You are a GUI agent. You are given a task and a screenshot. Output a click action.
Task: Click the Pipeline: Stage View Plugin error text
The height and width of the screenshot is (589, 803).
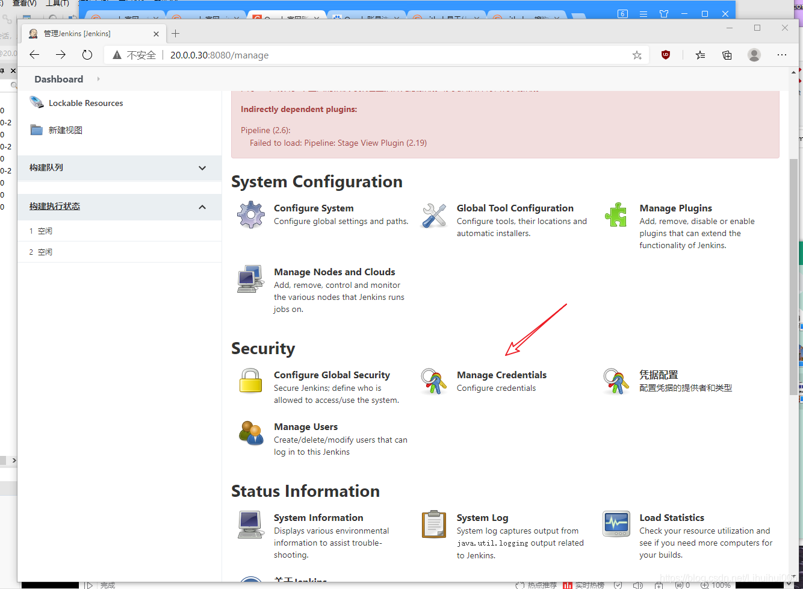click(338, 143)
